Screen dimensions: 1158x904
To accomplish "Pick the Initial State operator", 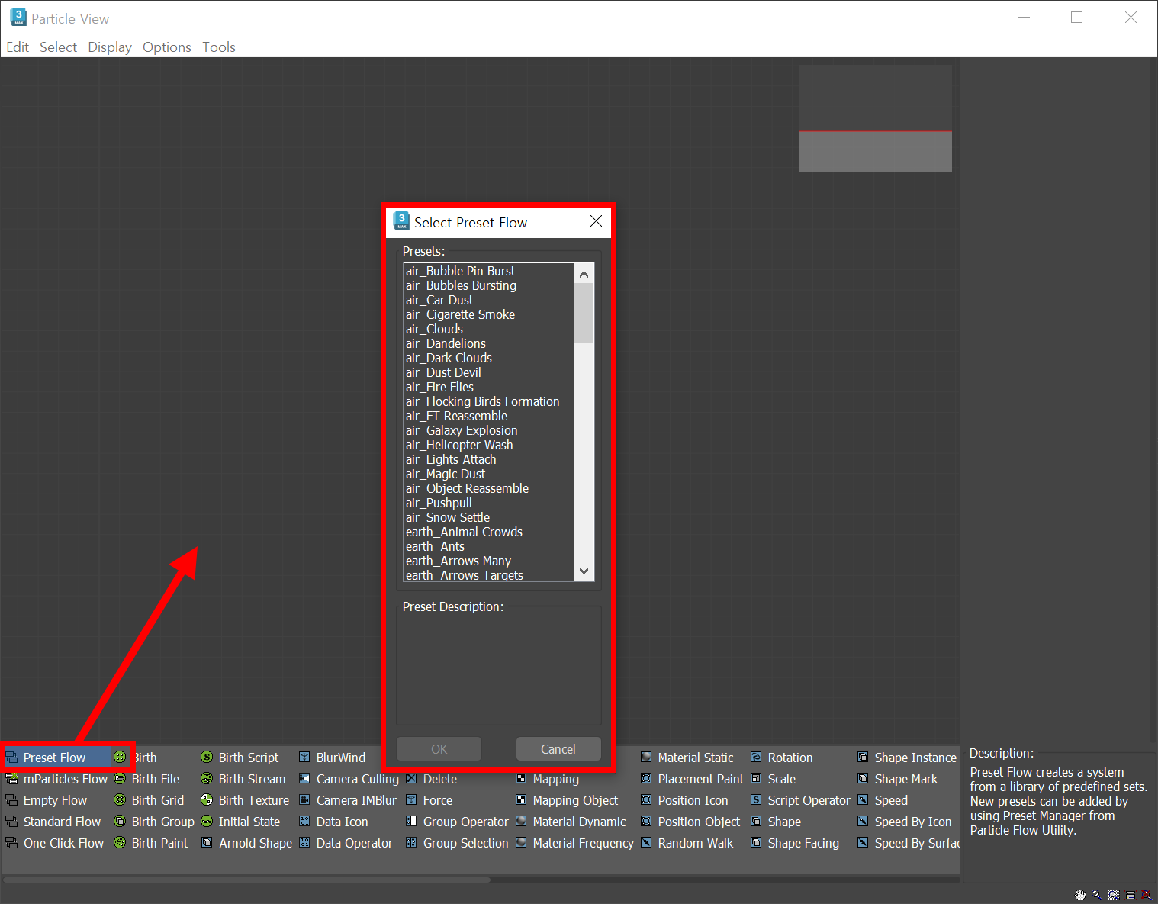I will 241,822.
